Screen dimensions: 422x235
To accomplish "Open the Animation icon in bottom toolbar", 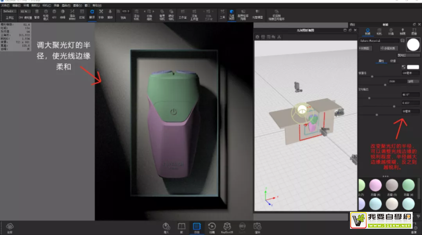I will (212, 227).
